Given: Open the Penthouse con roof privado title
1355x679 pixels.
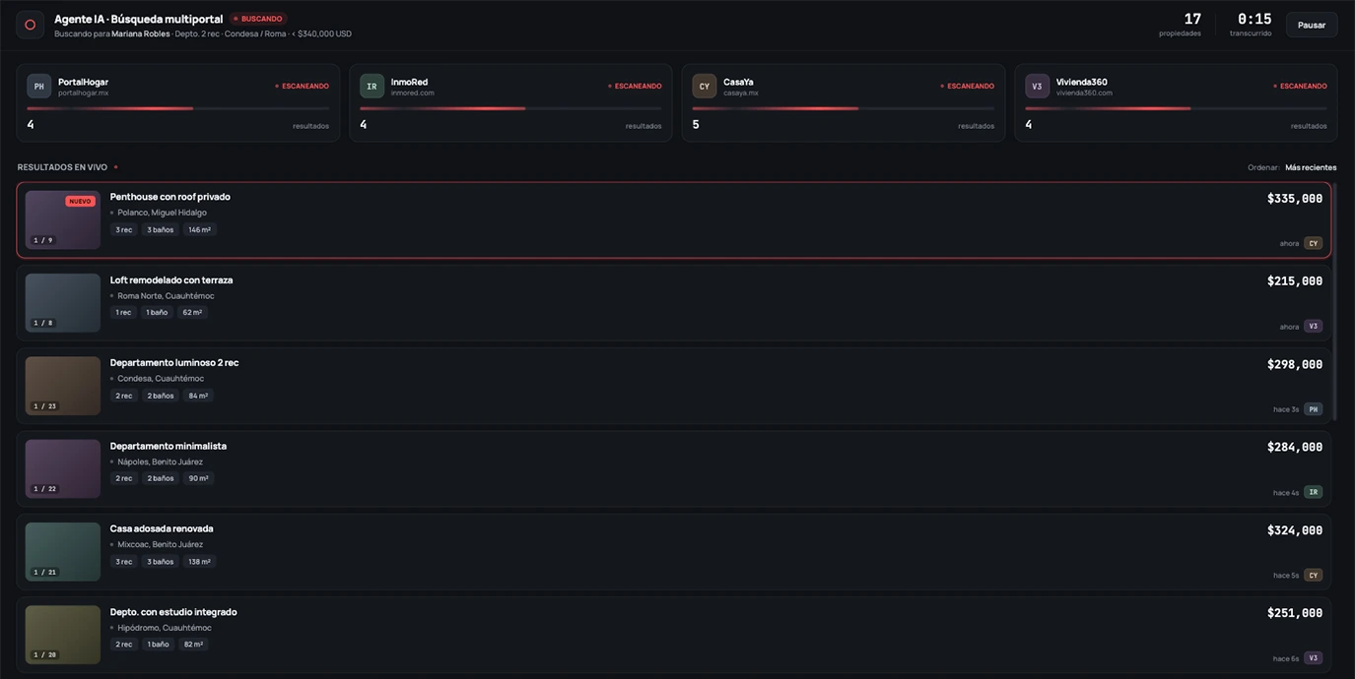Looking at the screenshot, I should point(170,197).
